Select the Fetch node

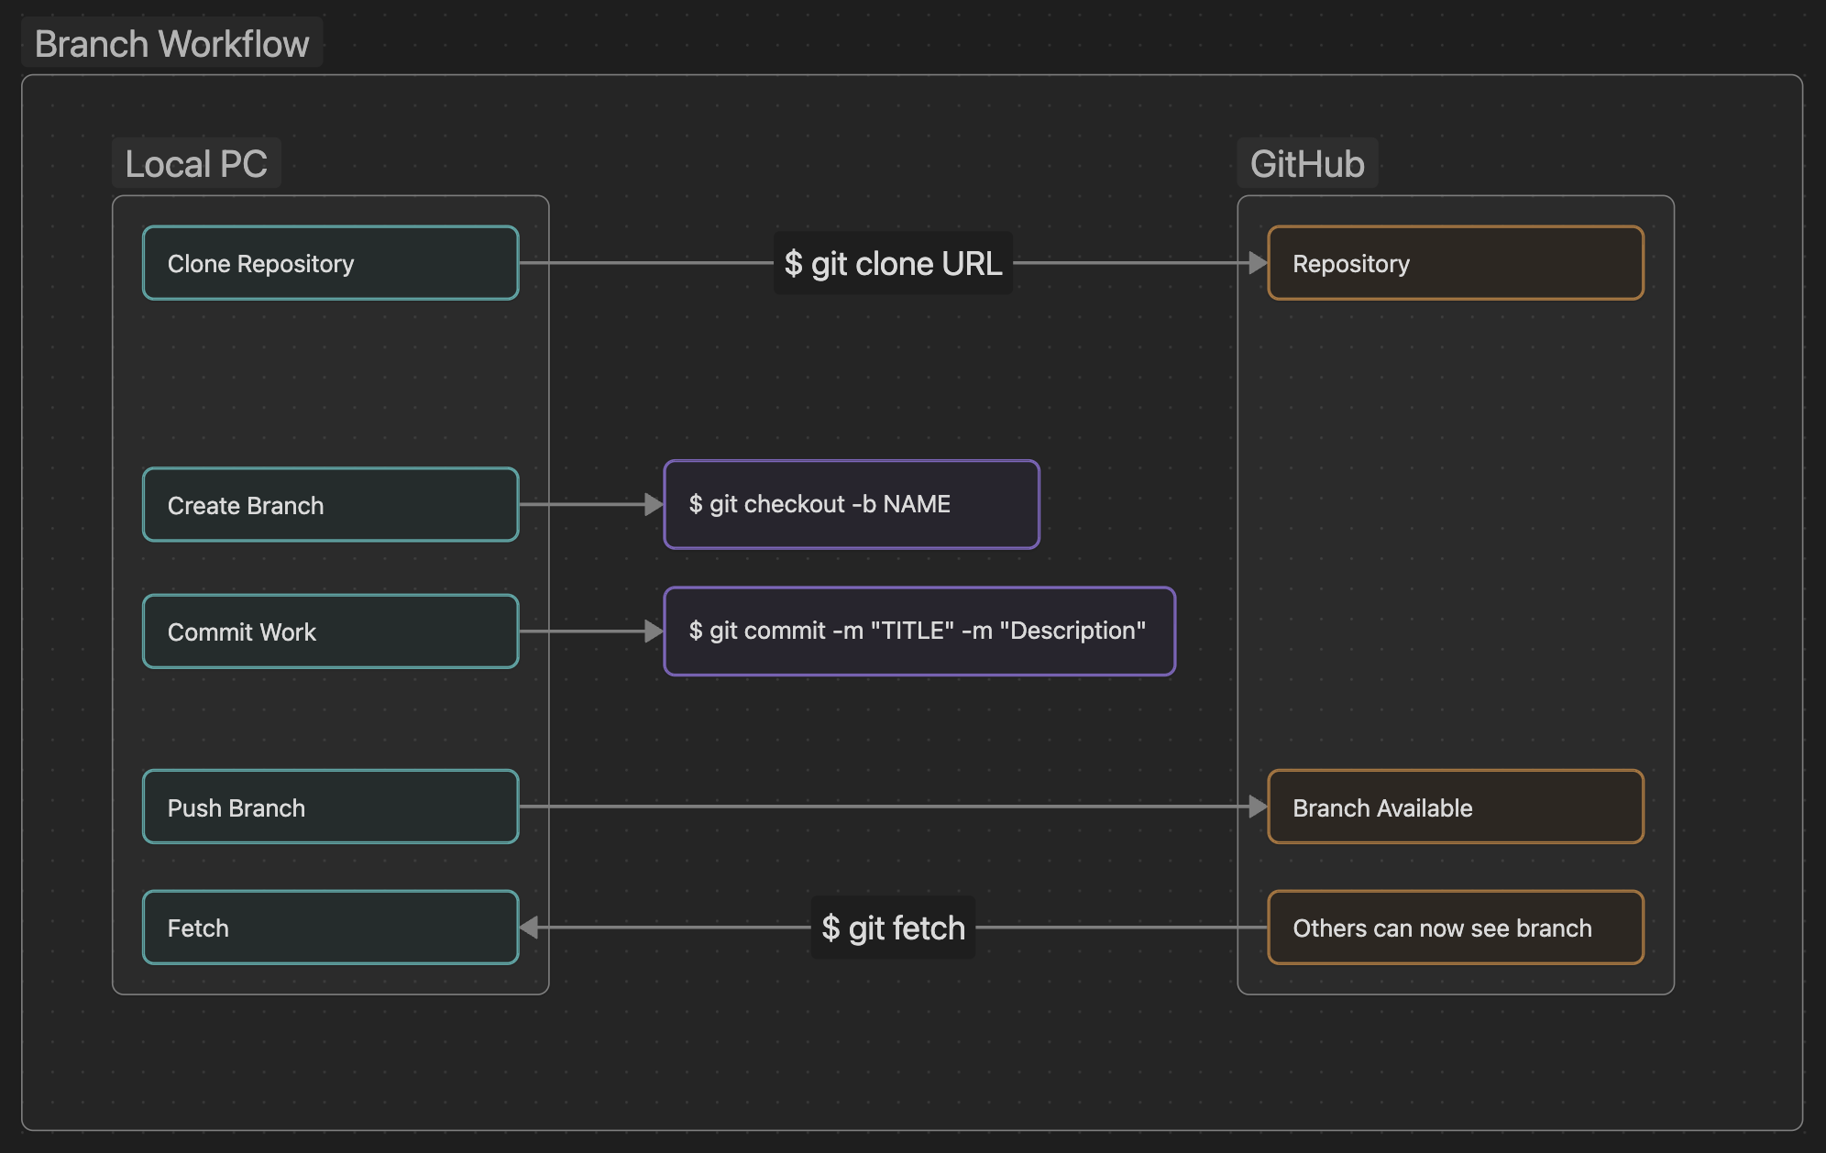click(330, 928)
